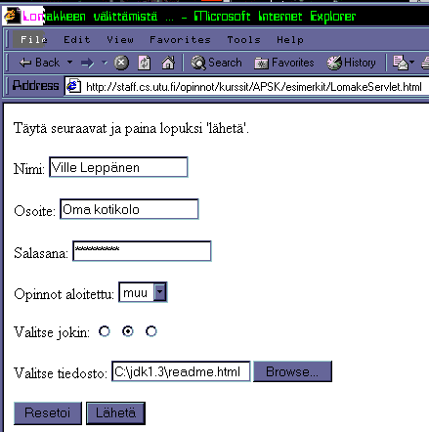Click the 'Valitse tiedosto:' label

pyautogui.click(x=61, y=372)
